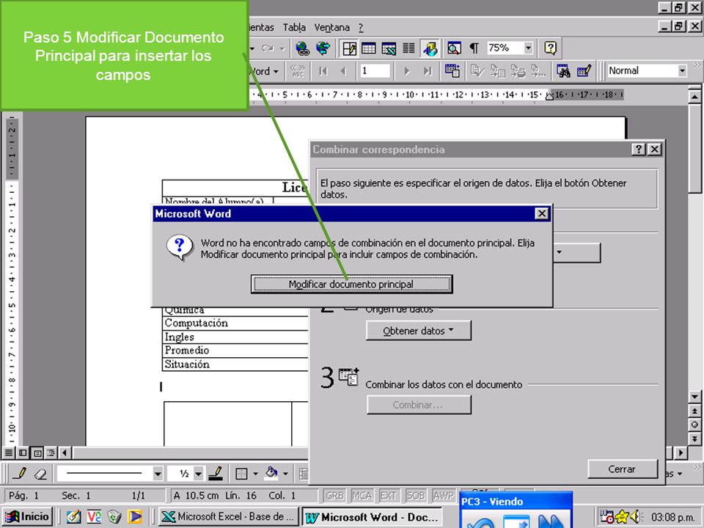This screenshot has height=528, width=704.
Task: Open the Obtener datos dropdown button
Action: pyautogui.click(x=419, y=331)
